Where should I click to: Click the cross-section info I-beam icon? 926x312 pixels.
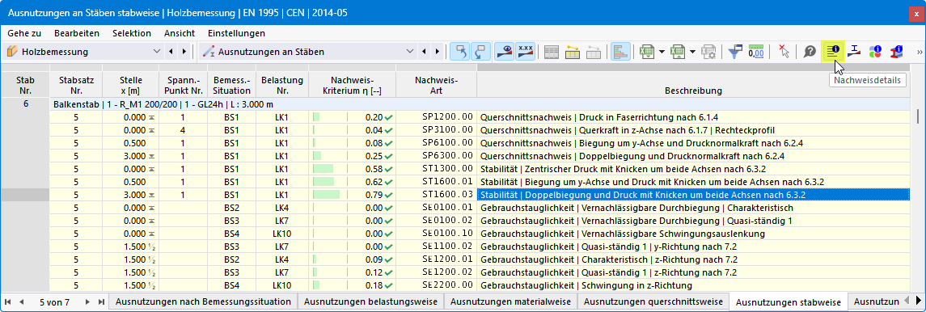pos(896,52)
